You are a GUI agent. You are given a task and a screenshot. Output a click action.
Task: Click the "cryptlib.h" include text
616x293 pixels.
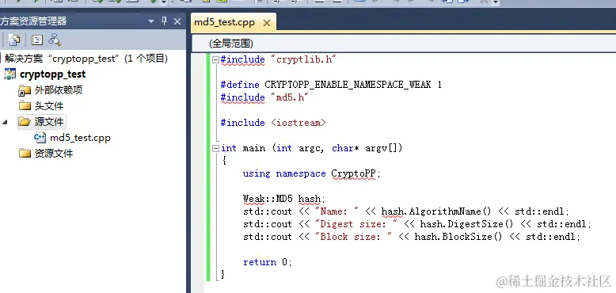tap(304, 59)
